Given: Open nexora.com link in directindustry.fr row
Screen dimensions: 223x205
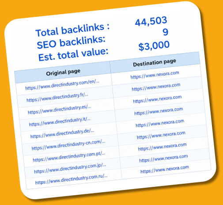Looking at the screenshot, I should click(x=156, y=87).
